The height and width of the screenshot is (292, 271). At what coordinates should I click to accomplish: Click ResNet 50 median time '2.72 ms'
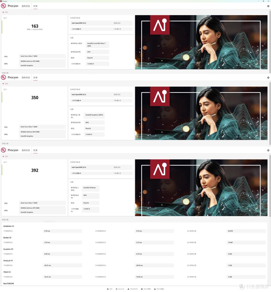click(x=154, y=243)
